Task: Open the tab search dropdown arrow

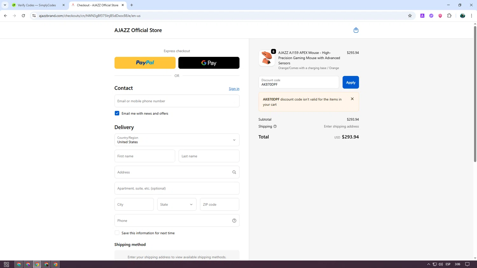Action: pos(5,5)
